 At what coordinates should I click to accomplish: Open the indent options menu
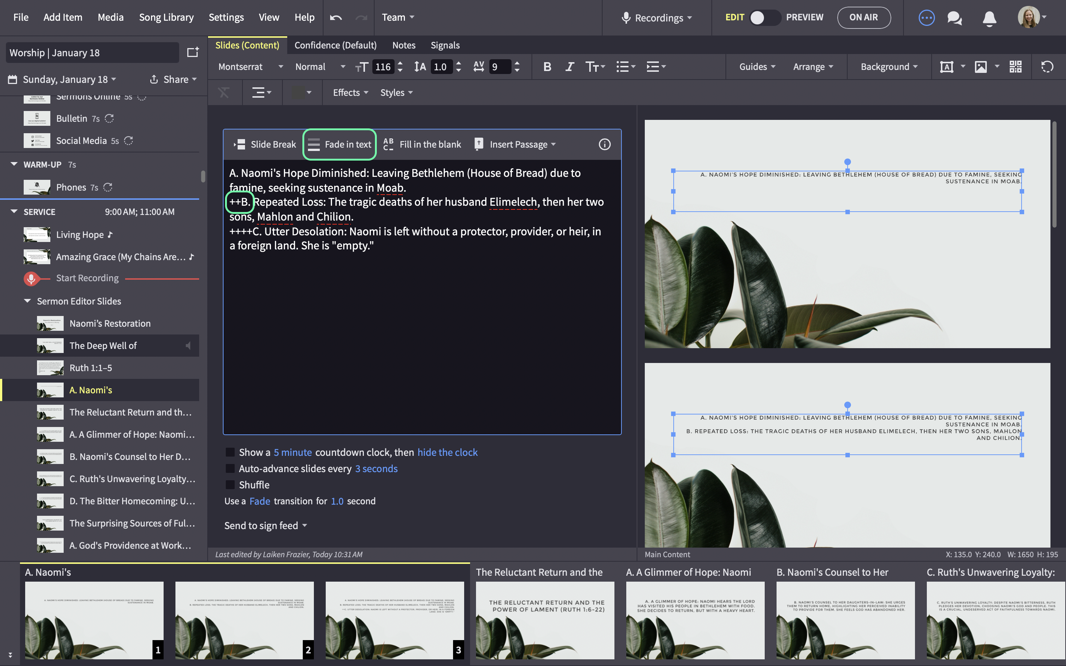tap(656, 67)
